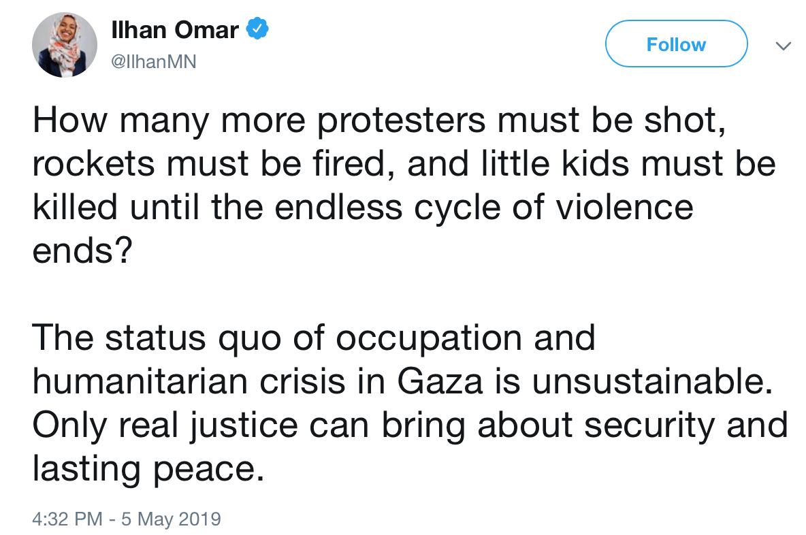
Task: Expand the tweet options chevron
Action: click(783, 46)
